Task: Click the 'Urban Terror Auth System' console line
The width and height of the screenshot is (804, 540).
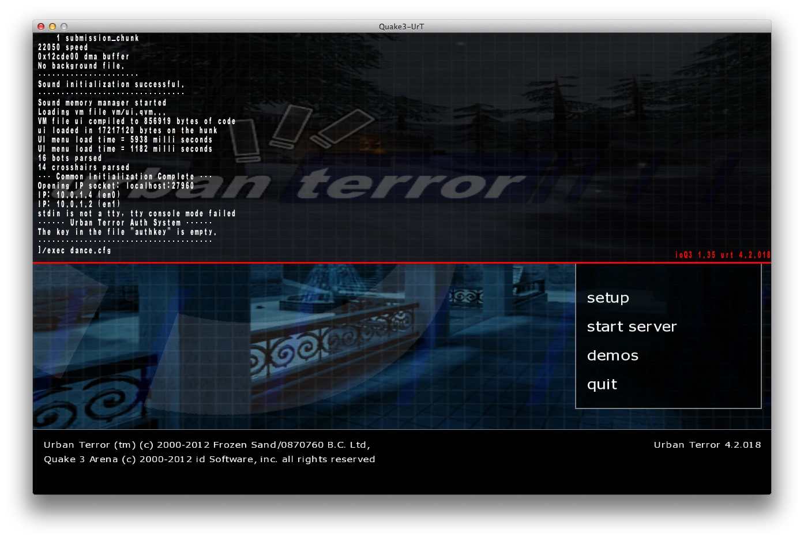Action: coord(125,223)
